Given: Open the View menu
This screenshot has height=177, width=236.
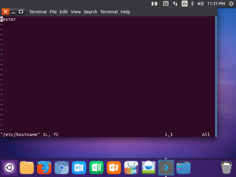Looking at the screenshot, I should 76,12.
